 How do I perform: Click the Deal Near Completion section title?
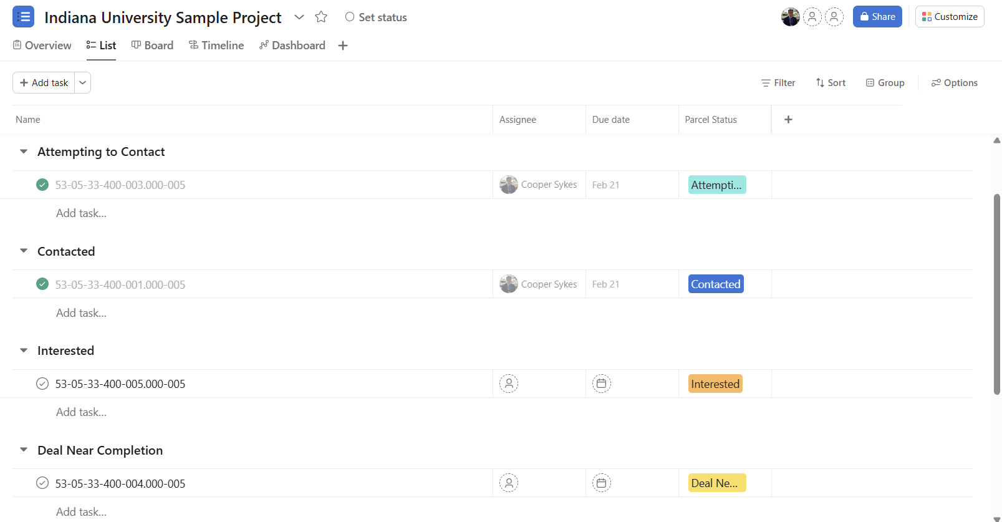pyautogui.click(x=100, y=450)
